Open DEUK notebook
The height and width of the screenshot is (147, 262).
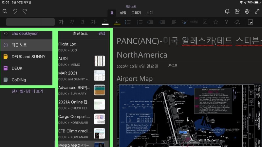tap(27, 68)
